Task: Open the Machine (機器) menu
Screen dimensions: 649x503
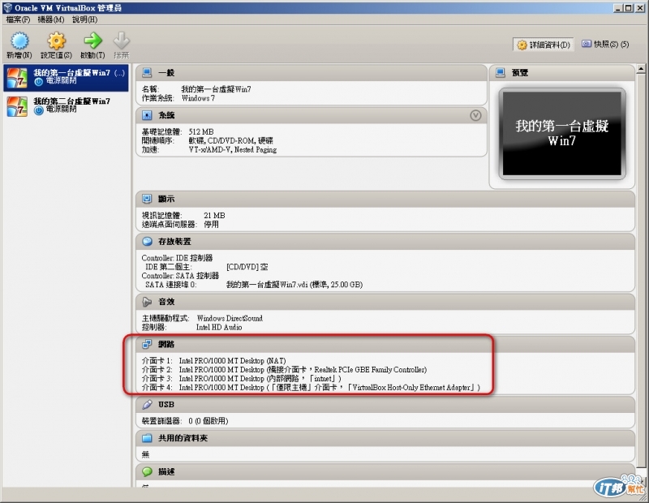Action: pos(50,19)
